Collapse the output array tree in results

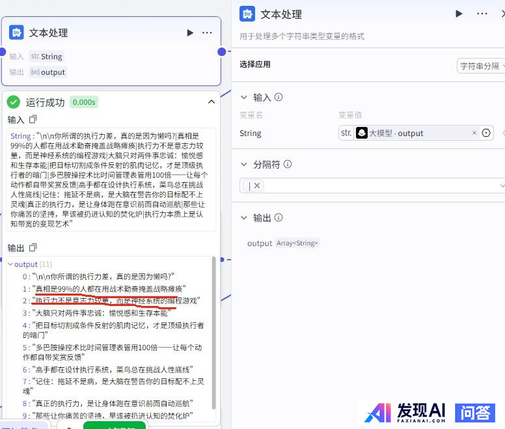(x=10, y=264)
